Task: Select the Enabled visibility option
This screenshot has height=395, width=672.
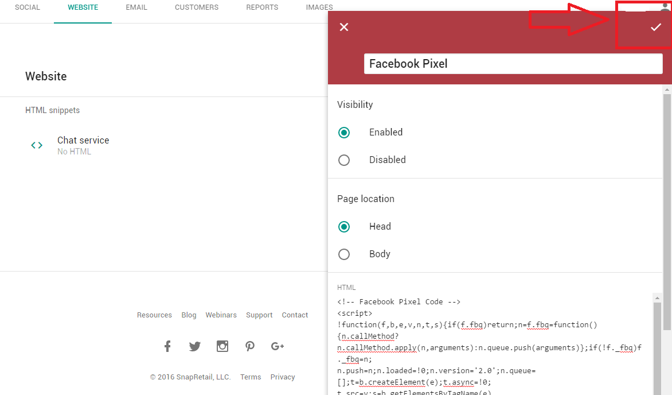Action: click(x=344, y=133)
